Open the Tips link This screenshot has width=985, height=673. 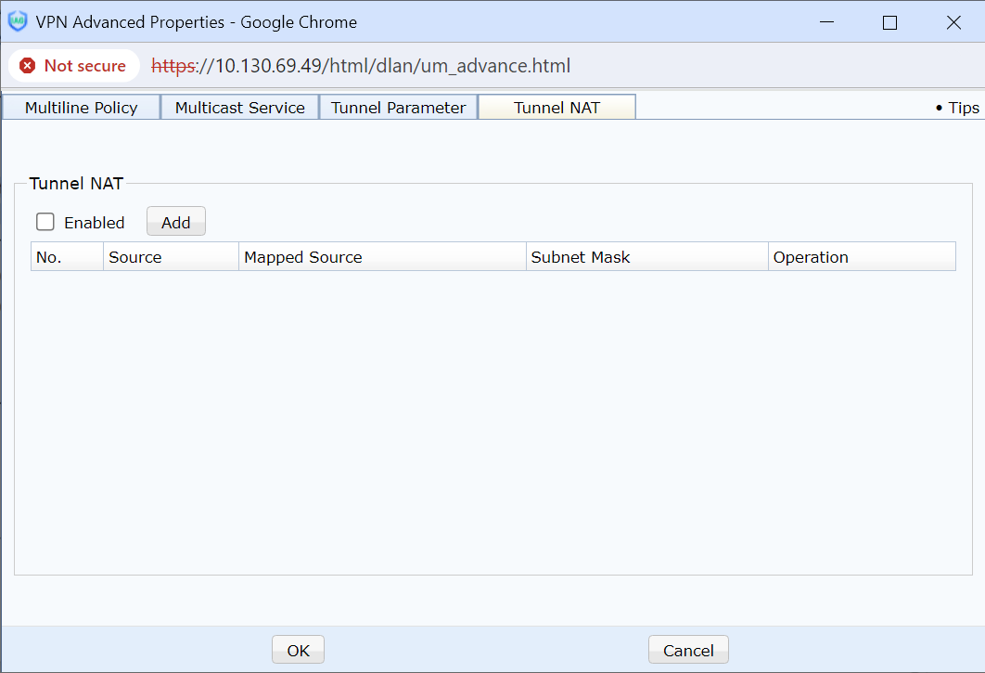click(958, 108)
